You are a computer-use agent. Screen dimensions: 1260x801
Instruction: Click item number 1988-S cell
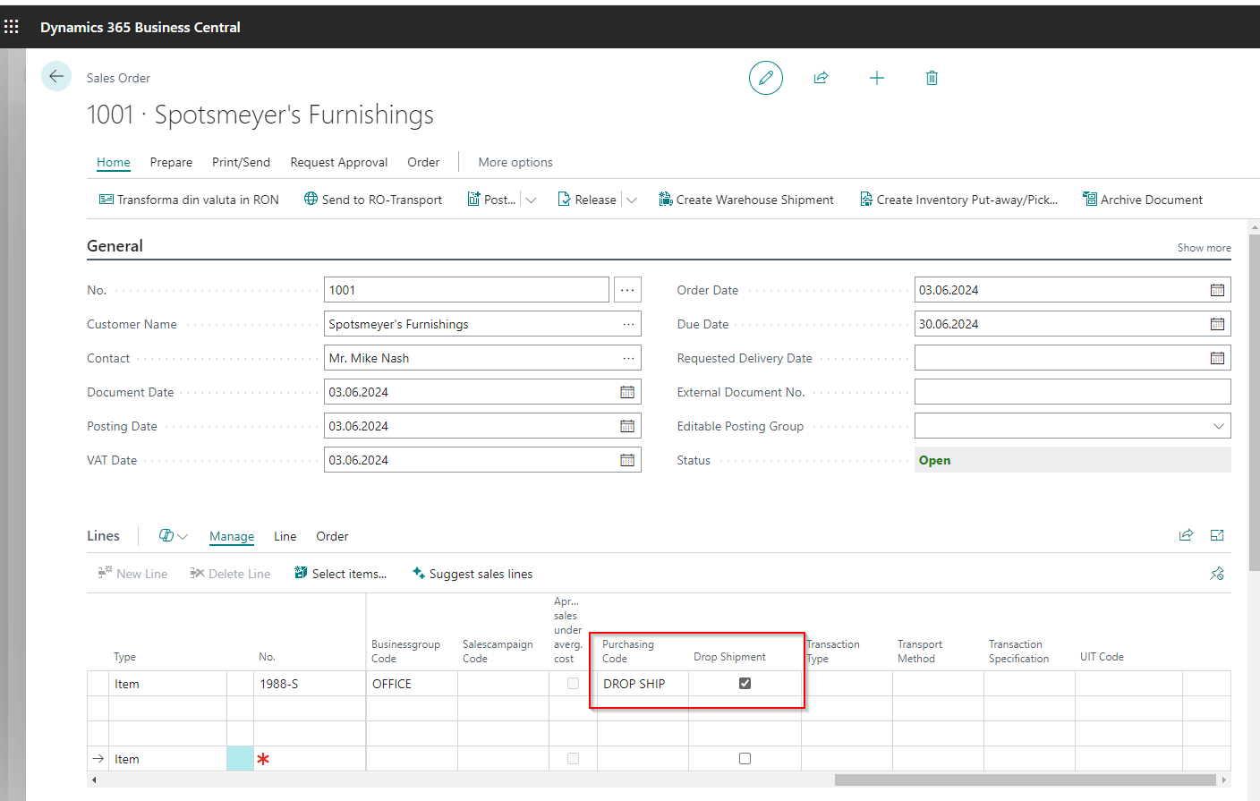(x=310, y=684)
